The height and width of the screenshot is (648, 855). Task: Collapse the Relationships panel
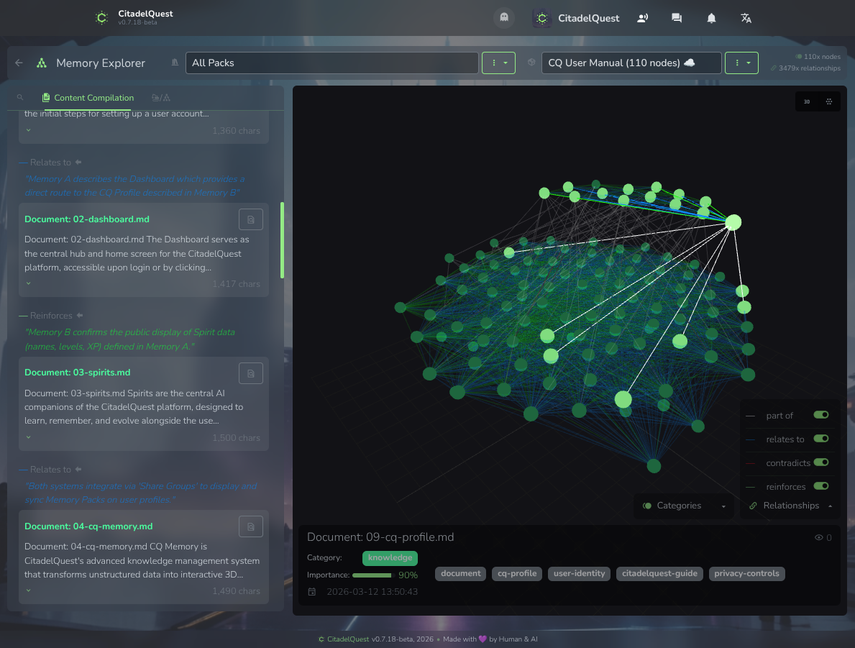790,506
